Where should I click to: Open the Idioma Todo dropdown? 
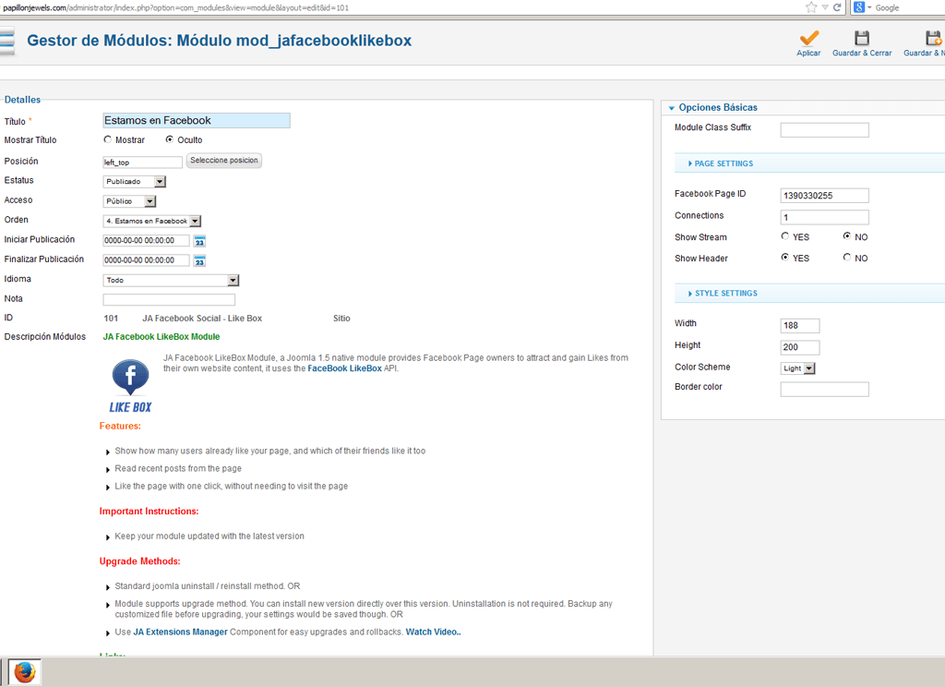coord(171,281)
